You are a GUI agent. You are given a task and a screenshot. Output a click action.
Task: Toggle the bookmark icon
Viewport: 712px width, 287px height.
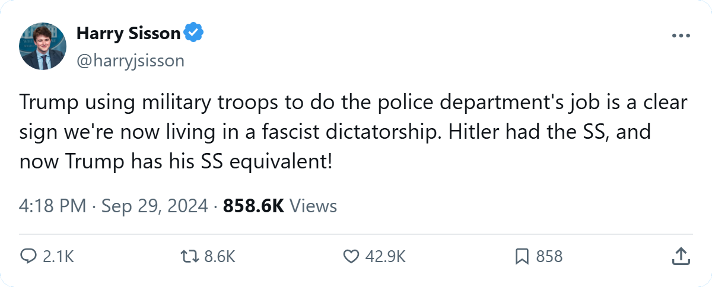click(x=522, y=256)
